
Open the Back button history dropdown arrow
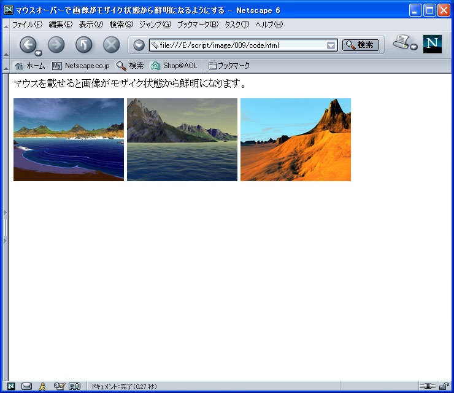point(38,53)
